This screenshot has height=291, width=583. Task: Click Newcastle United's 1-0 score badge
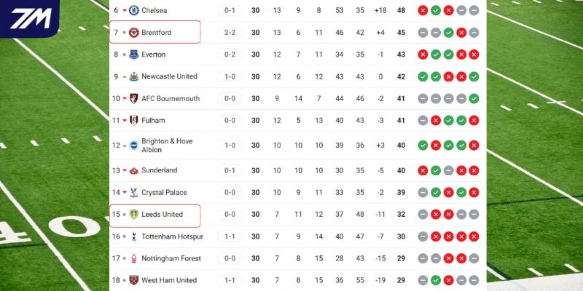230,76
